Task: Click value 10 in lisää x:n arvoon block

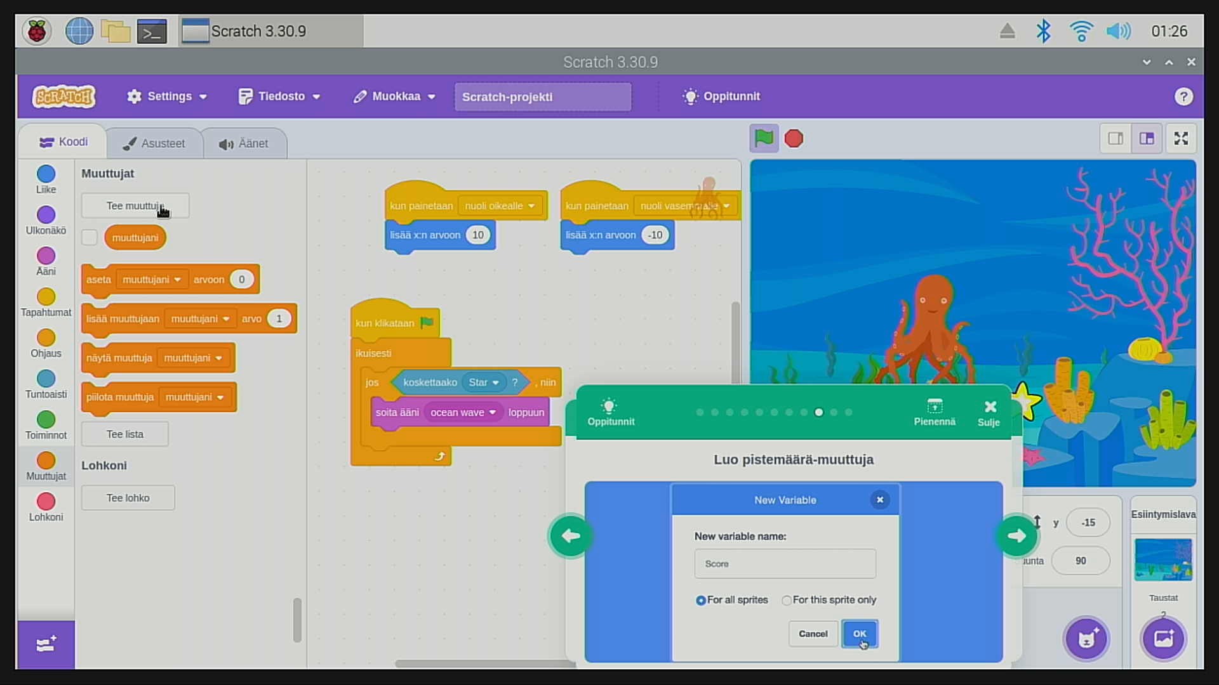Action: pos(477,235)
